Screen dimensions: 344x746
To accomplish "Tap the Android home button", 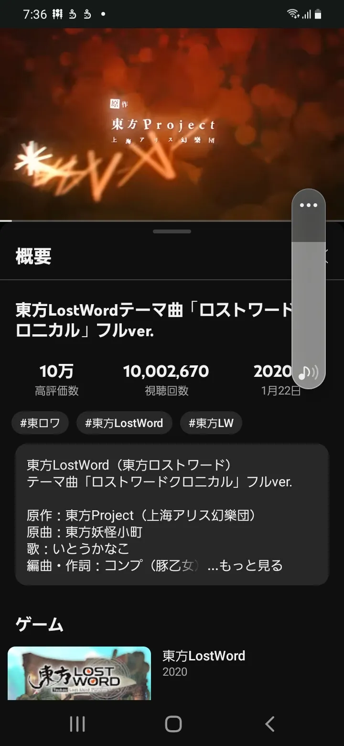I will [173, 724].
